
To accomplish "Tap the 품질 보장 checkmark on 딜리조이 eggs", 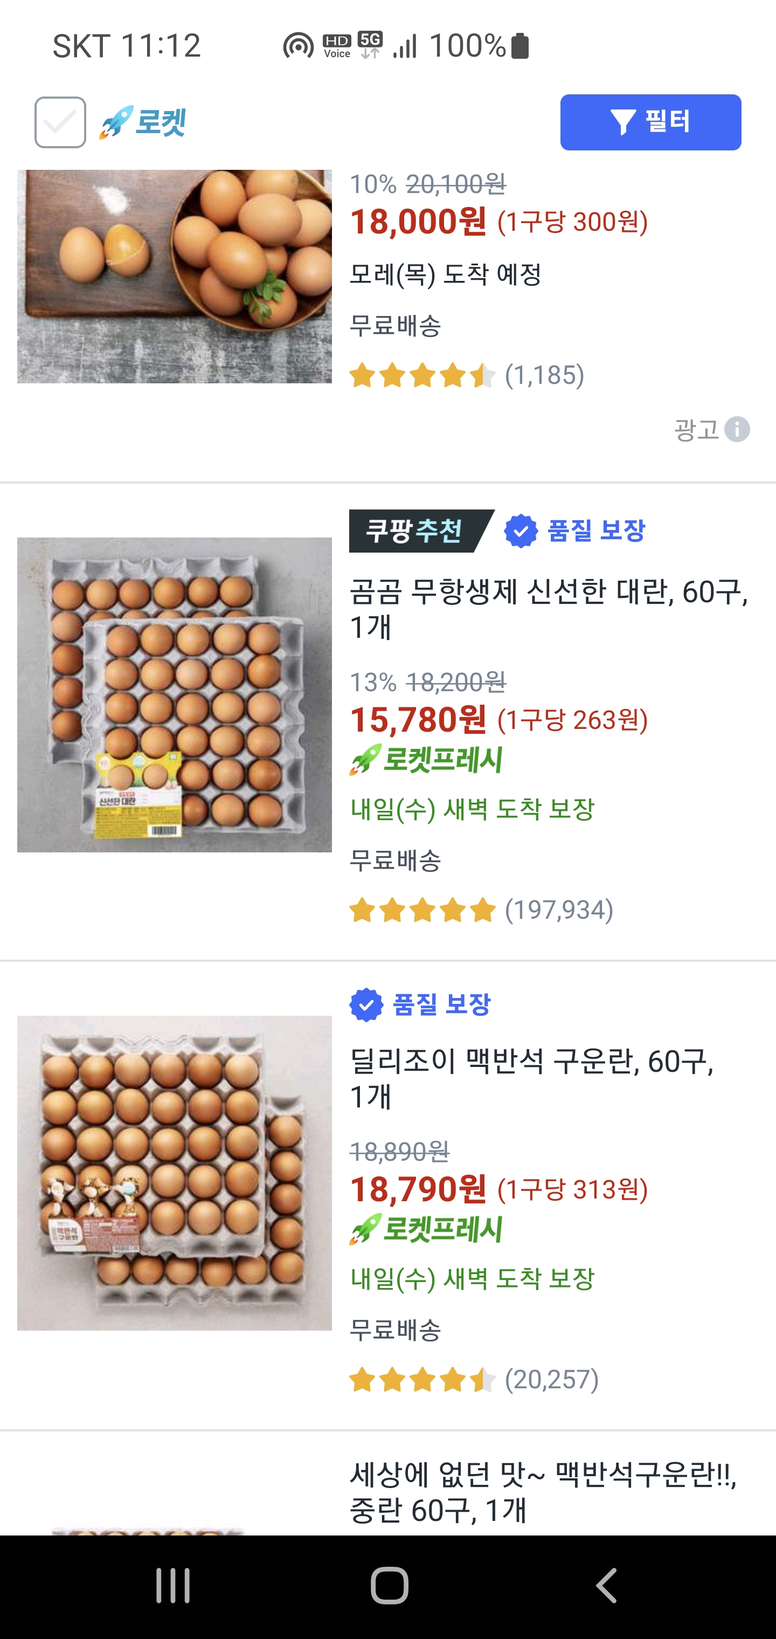I will 366,1004.
